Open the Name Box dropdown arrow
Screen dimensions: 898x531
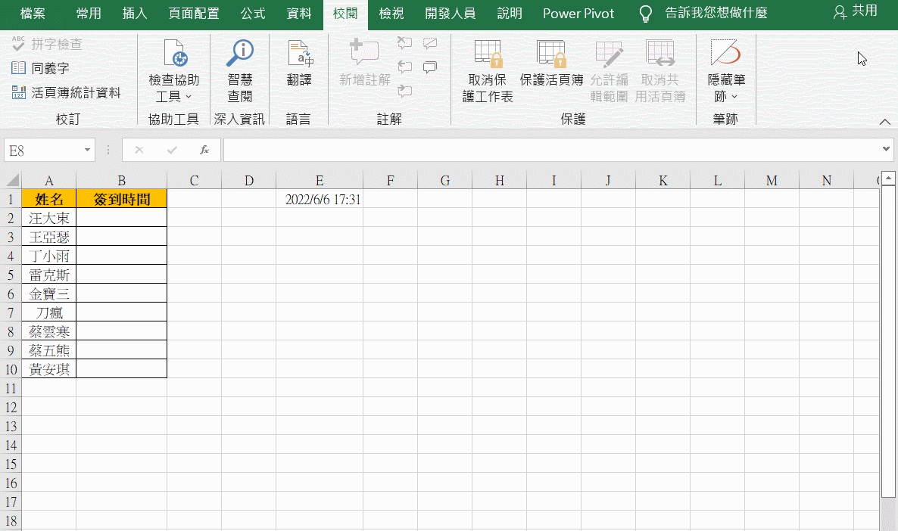[x=87, y=150]
